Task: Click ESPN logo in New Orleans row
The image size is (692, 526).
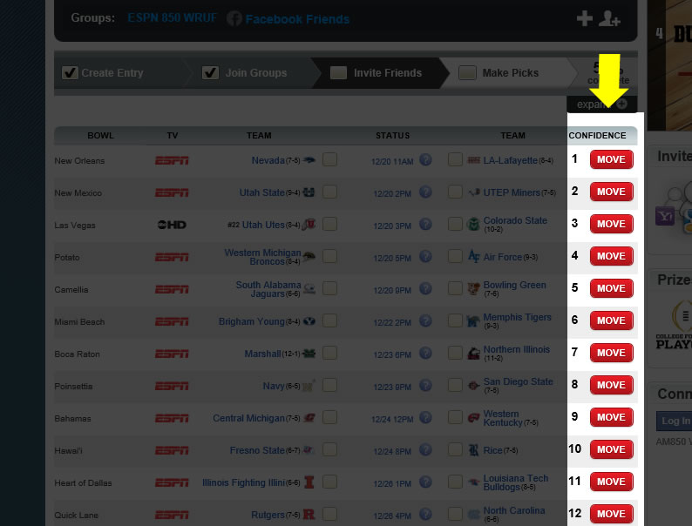Action: [172, 160]
